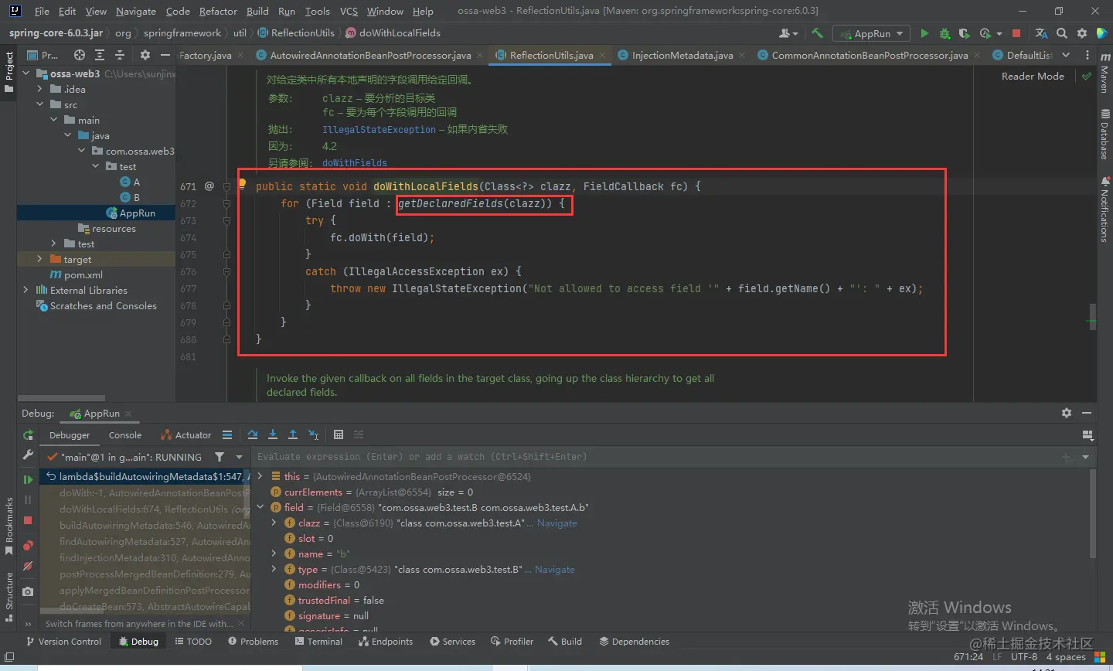
Task: Open Project panel gear options
Action: pyautogui.click(x=145, y=55)
